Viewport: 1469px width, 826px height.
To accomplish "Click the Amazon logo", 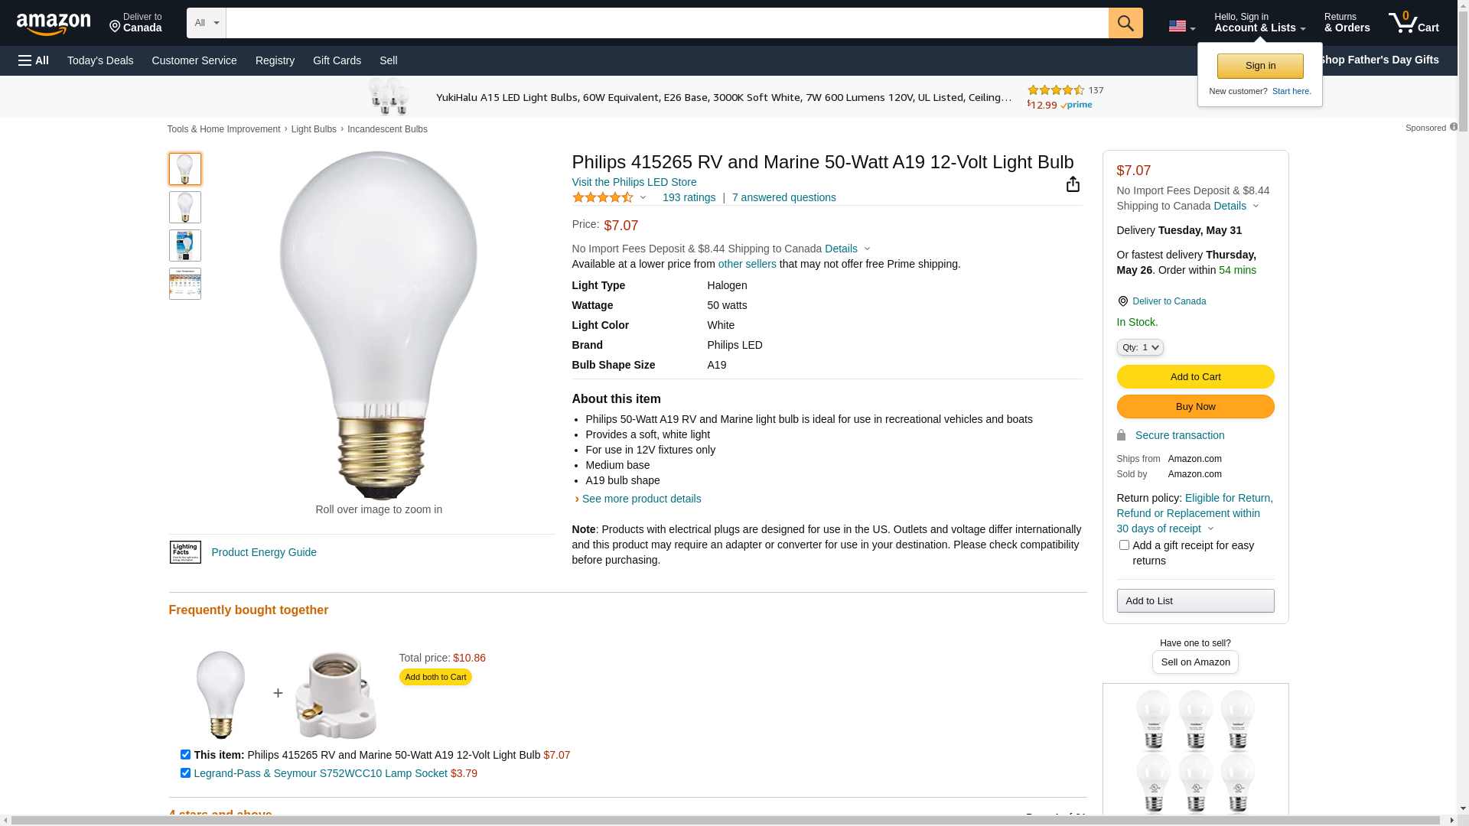I will (x=54, y=24).
